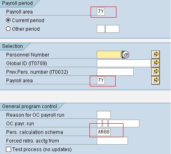Click the first Other period number field
The width and height of the screenshot is (171, 154).
pos(101,29)
